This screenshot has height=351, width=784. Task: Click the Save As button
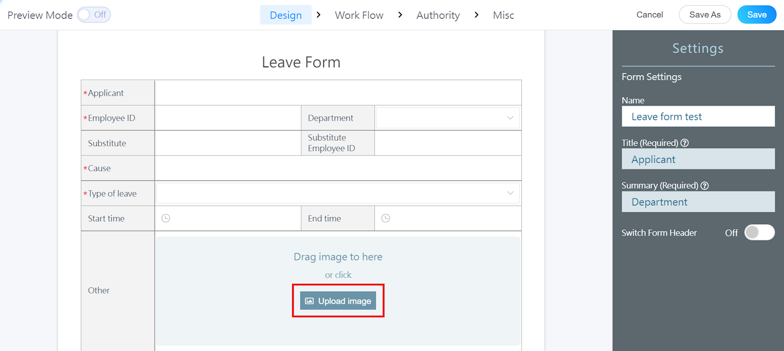tap(705, 15)
